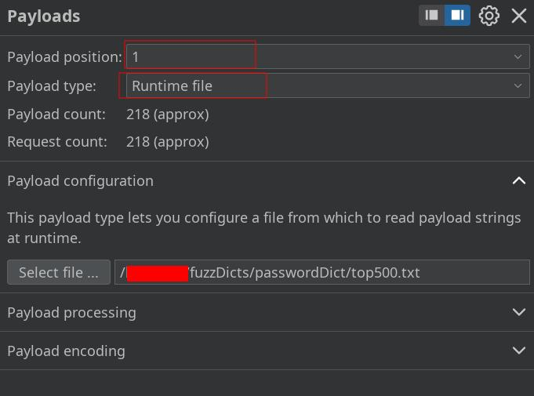Close the Payloads panel with the X icon

coord(519,16)
